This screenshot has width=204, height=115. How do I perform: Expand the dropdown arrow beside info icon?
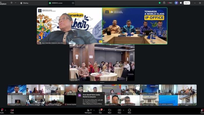point(15,3)
